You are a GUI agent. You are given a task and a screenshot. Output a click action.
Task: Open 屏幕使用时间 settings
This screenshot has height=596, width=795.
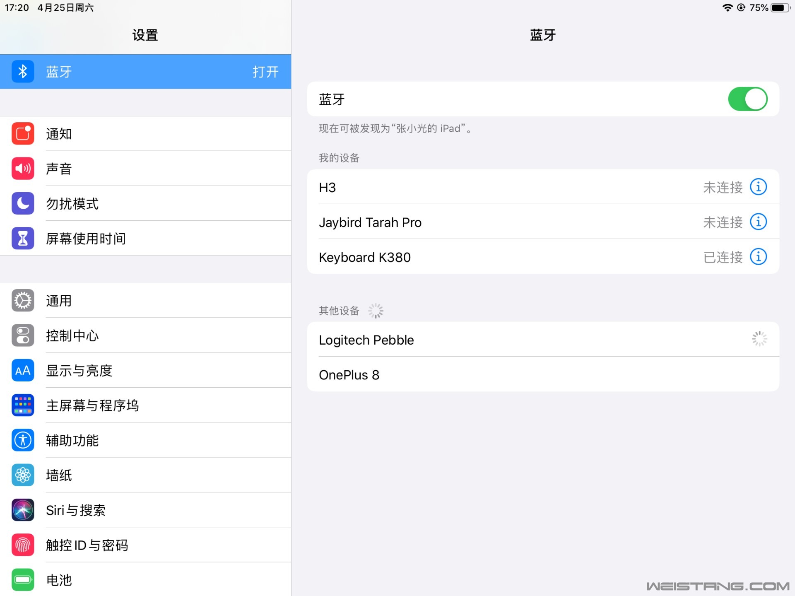[145, 238]
